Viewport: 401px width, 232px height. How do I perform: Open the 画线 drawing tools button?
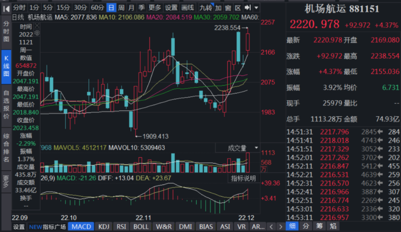pos(188,8)
